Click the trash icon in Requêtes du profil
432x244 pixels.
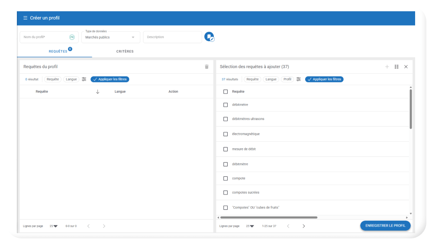pos(206,67)
